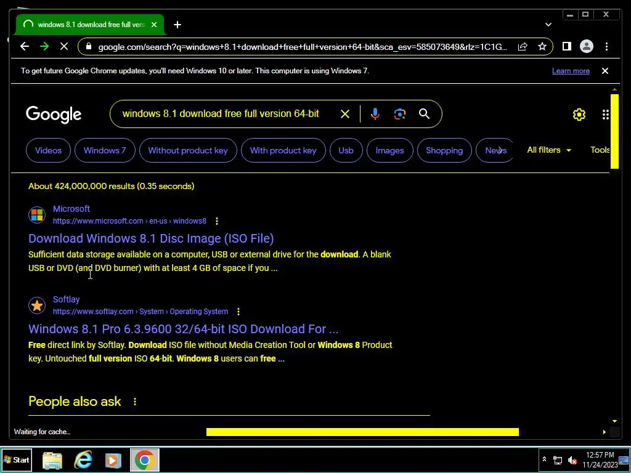Click the Microsoft site favicon
631x473 pixels.
(37, 215)
